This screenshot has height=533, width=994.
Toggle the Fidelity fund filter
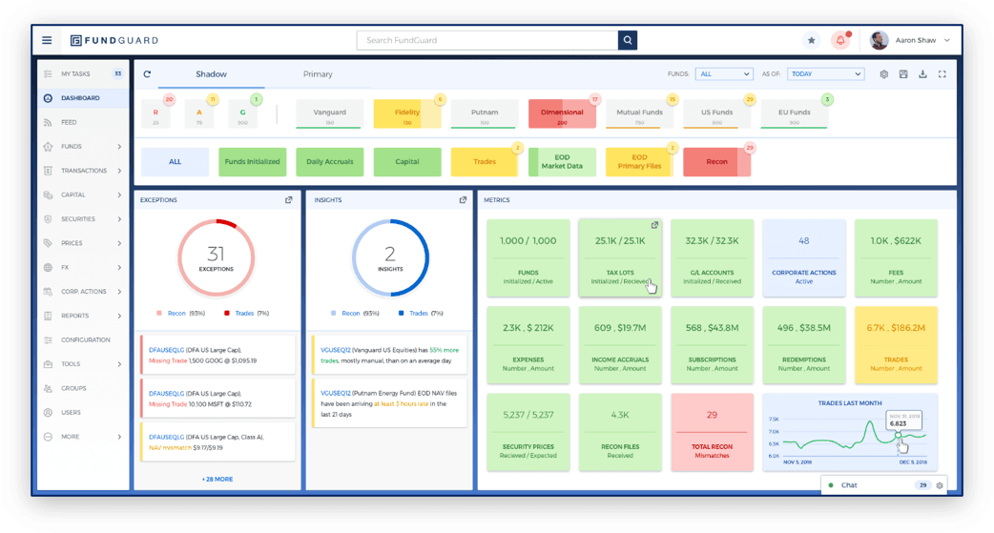click(x=407, y=113)
